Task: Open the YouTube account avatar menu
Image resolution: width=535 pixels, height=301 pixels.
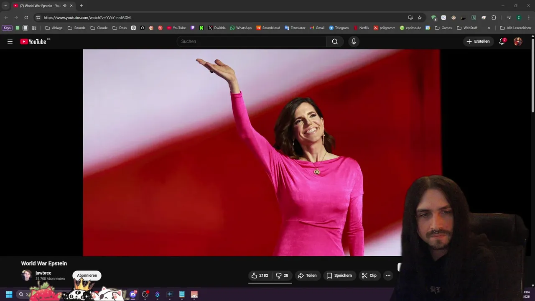Action: [518, 41]
